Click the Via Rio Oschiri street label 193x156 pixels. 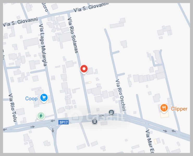(x=121, y=95)
